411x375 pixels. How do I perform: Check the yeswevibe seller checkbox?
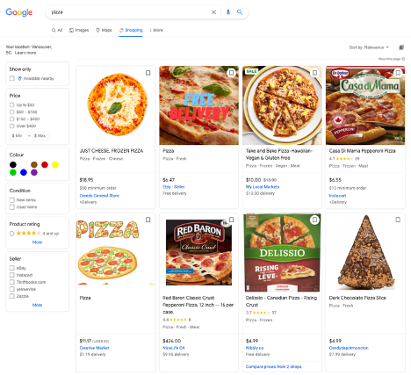[x=11, y=289]
